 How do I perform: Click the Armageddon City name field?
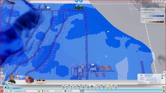pos(20,91)
